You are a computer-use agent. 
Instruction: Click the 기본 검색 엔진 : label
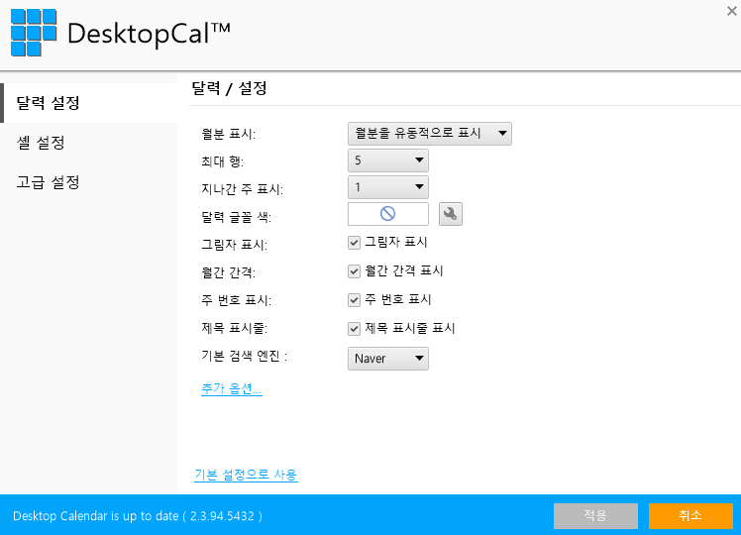[x=245, y=356]
